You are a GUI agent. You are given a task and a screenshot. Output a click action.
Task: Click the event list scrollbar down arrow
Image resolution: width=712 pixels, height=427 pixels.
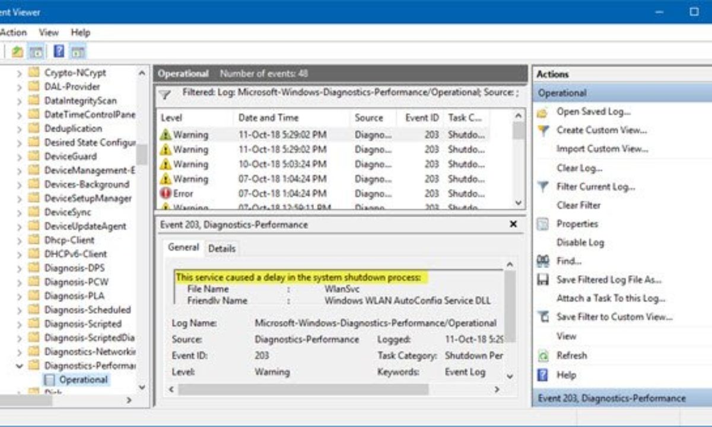519,203
